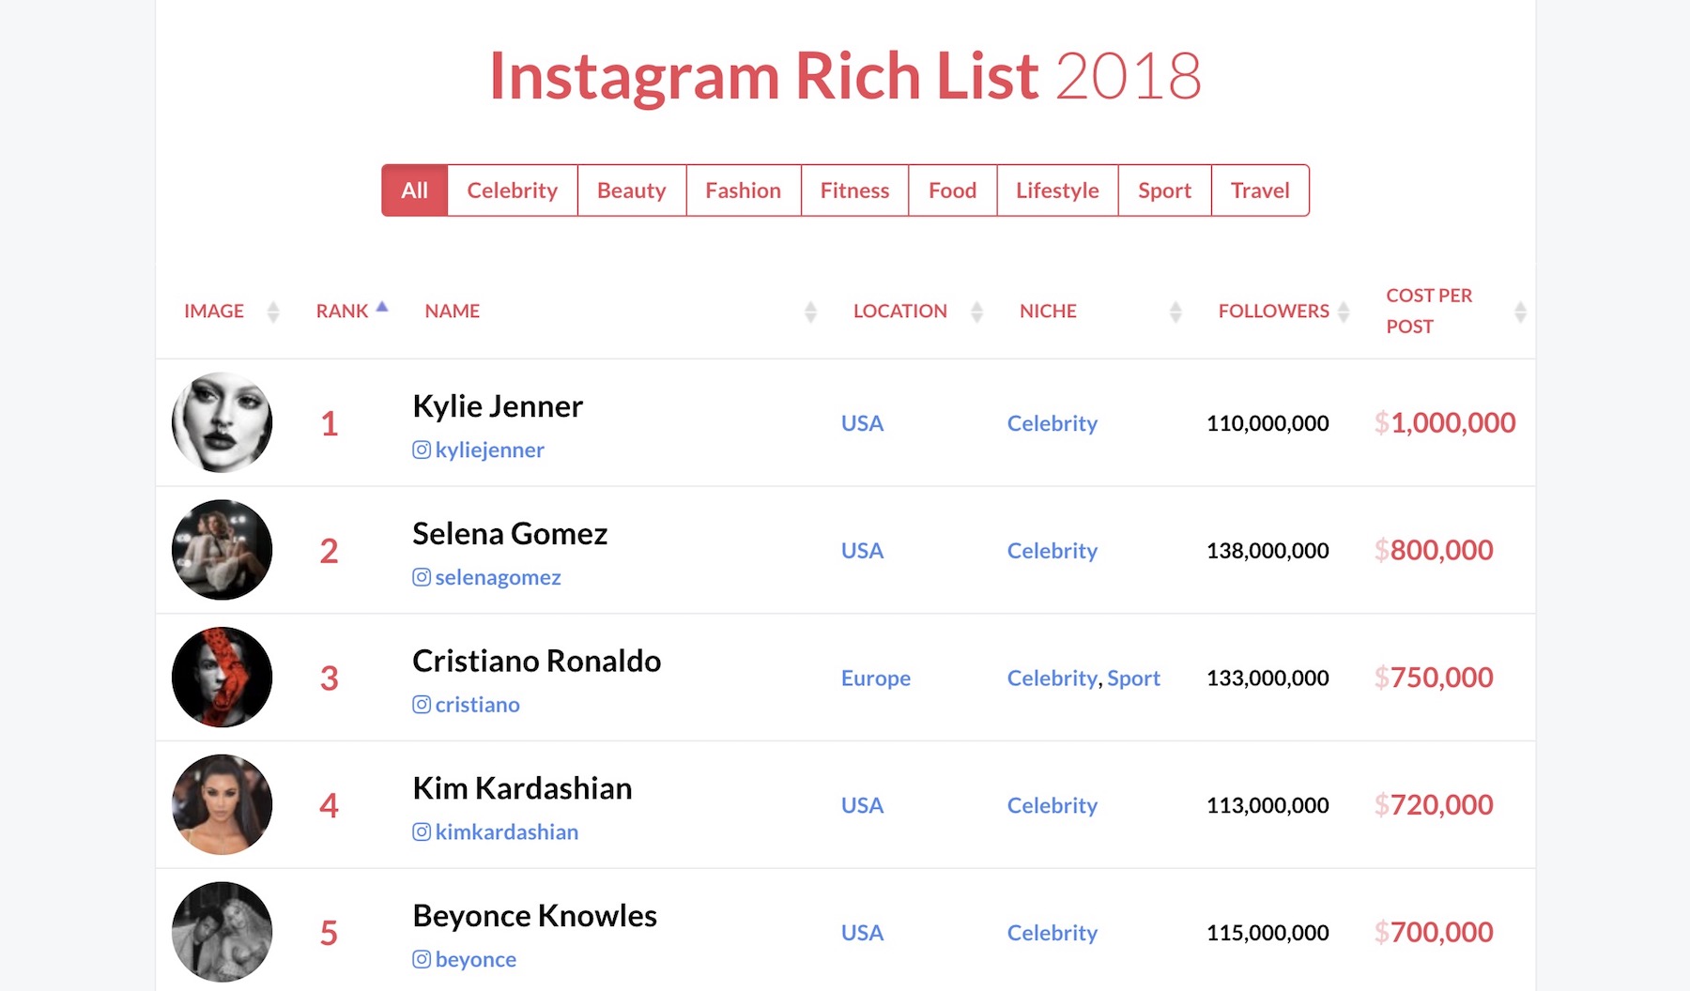Sort by Cost Per Post arrows
Viewport: 1690px width, 991px height.
(x=1520, y=312)
